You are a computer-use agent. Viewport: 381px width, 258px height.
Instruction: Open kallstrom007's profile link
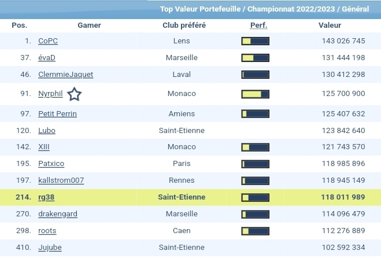click(61, 180)
